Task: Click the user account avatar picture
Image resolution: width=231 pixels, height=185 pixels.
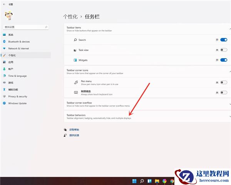Action: 9,15
